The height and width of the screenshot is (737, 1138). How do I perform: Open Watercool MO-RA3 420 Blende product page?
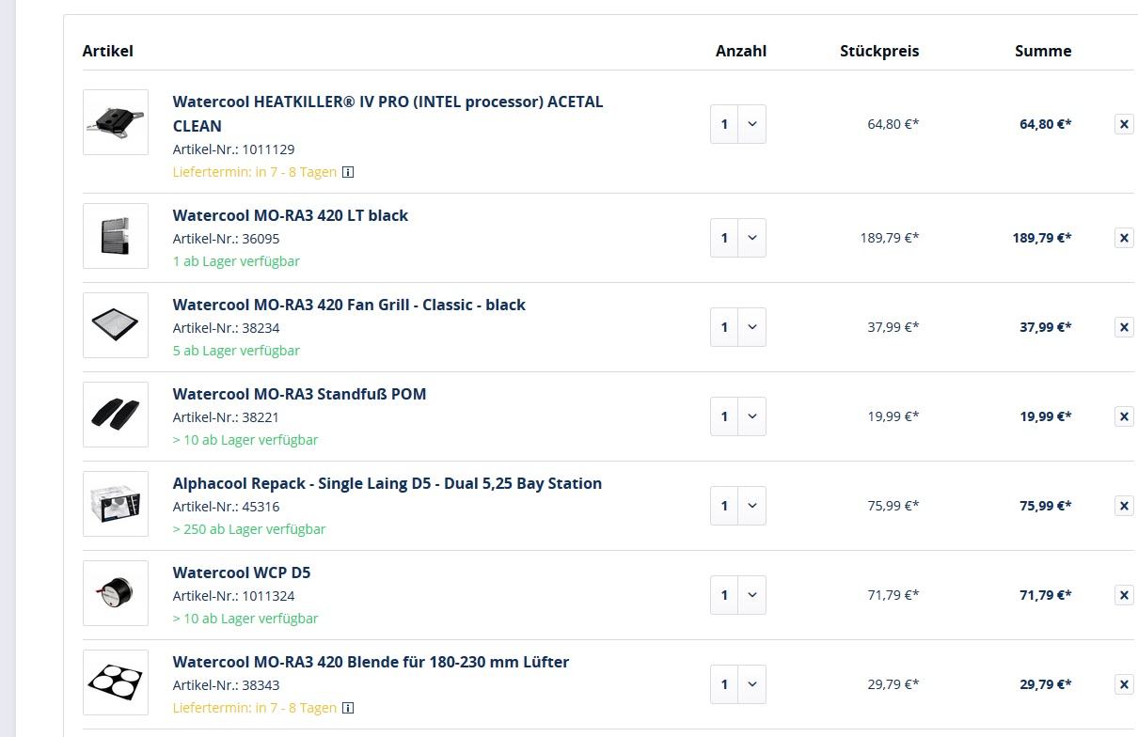tap(371, 662)
